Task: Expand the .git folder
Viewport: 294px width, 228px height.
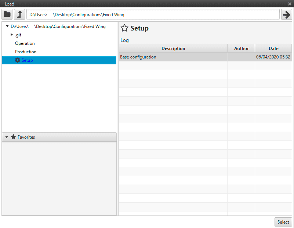Action: tap(12, 35)
